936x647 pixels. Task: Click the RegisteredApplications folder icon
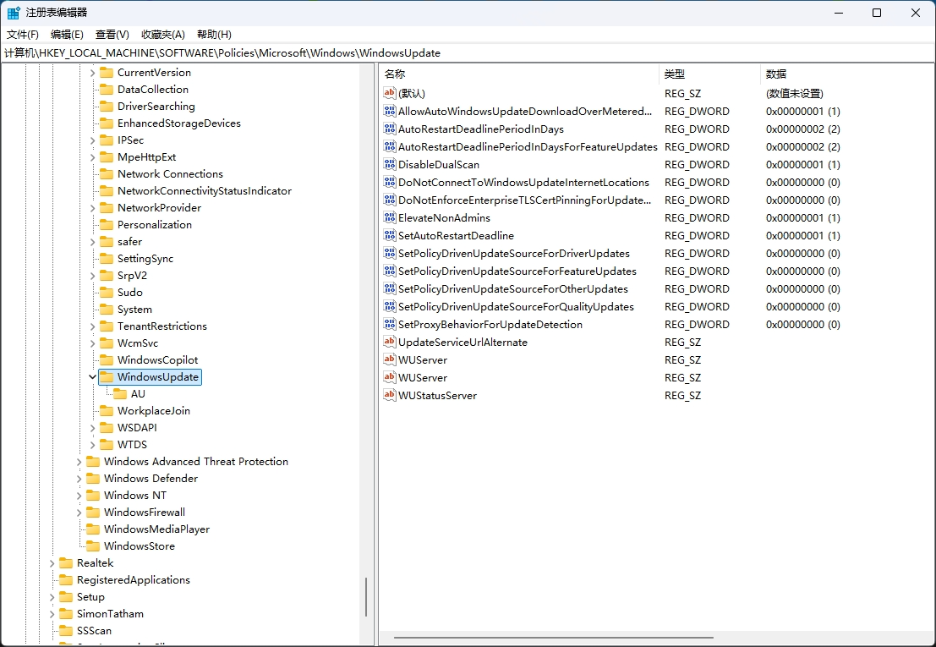(66, 580)
